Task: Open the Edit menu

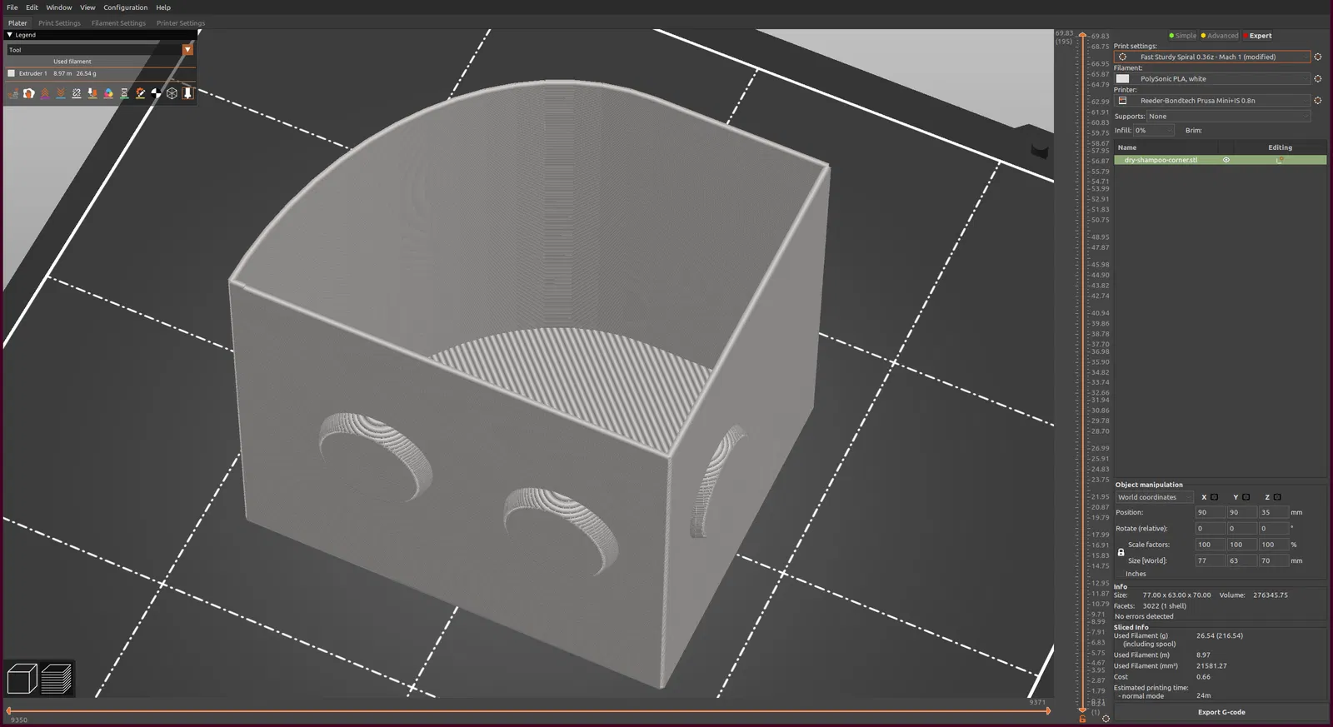Action: 32,7
